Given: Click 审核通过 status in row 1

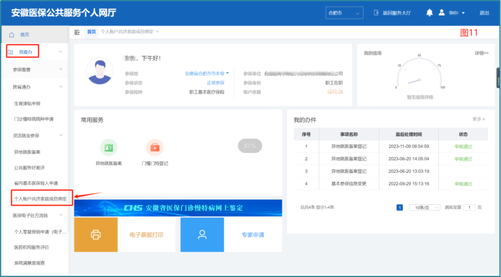Looking at the screenshot, I should pos(463,147).
